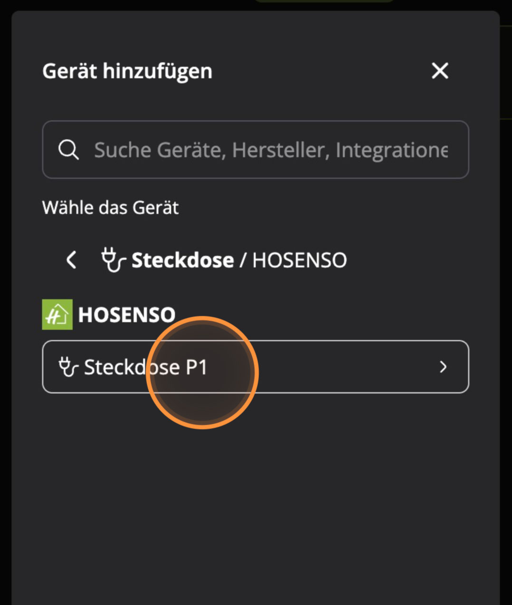Collapse back to category list via chevron
Viewport: 512px width, 605px height.
(x=70, y=260)
